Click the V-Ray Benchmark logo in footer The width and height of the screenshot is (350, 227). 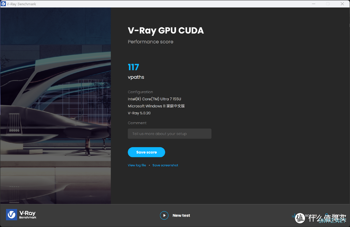21,214
